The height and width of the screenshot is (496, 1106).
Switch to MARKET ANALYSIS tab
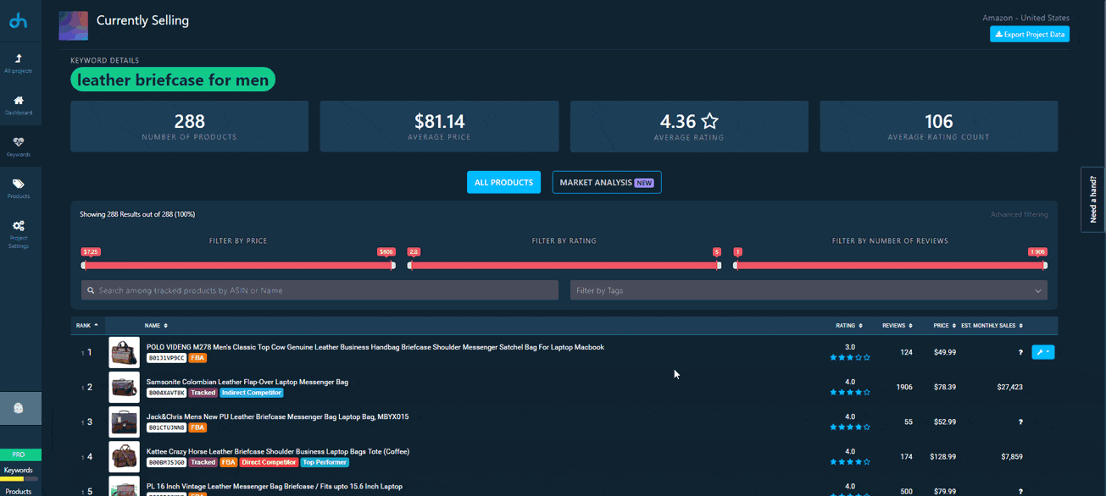tap(607, 182)
